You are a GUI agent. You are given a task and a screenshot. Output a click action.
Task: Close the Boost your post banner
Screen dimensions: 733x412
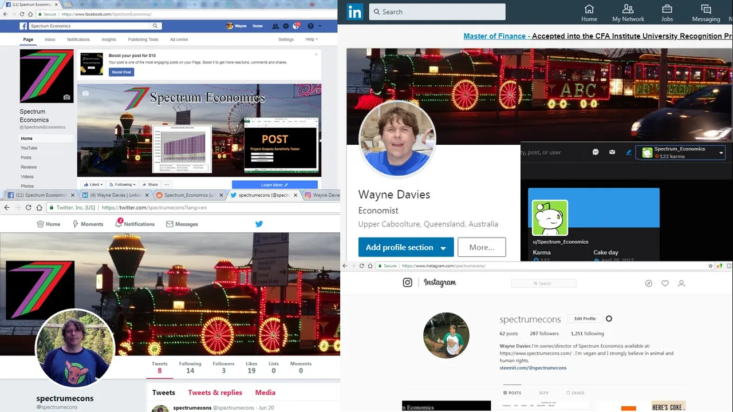[x=316, y=54]
